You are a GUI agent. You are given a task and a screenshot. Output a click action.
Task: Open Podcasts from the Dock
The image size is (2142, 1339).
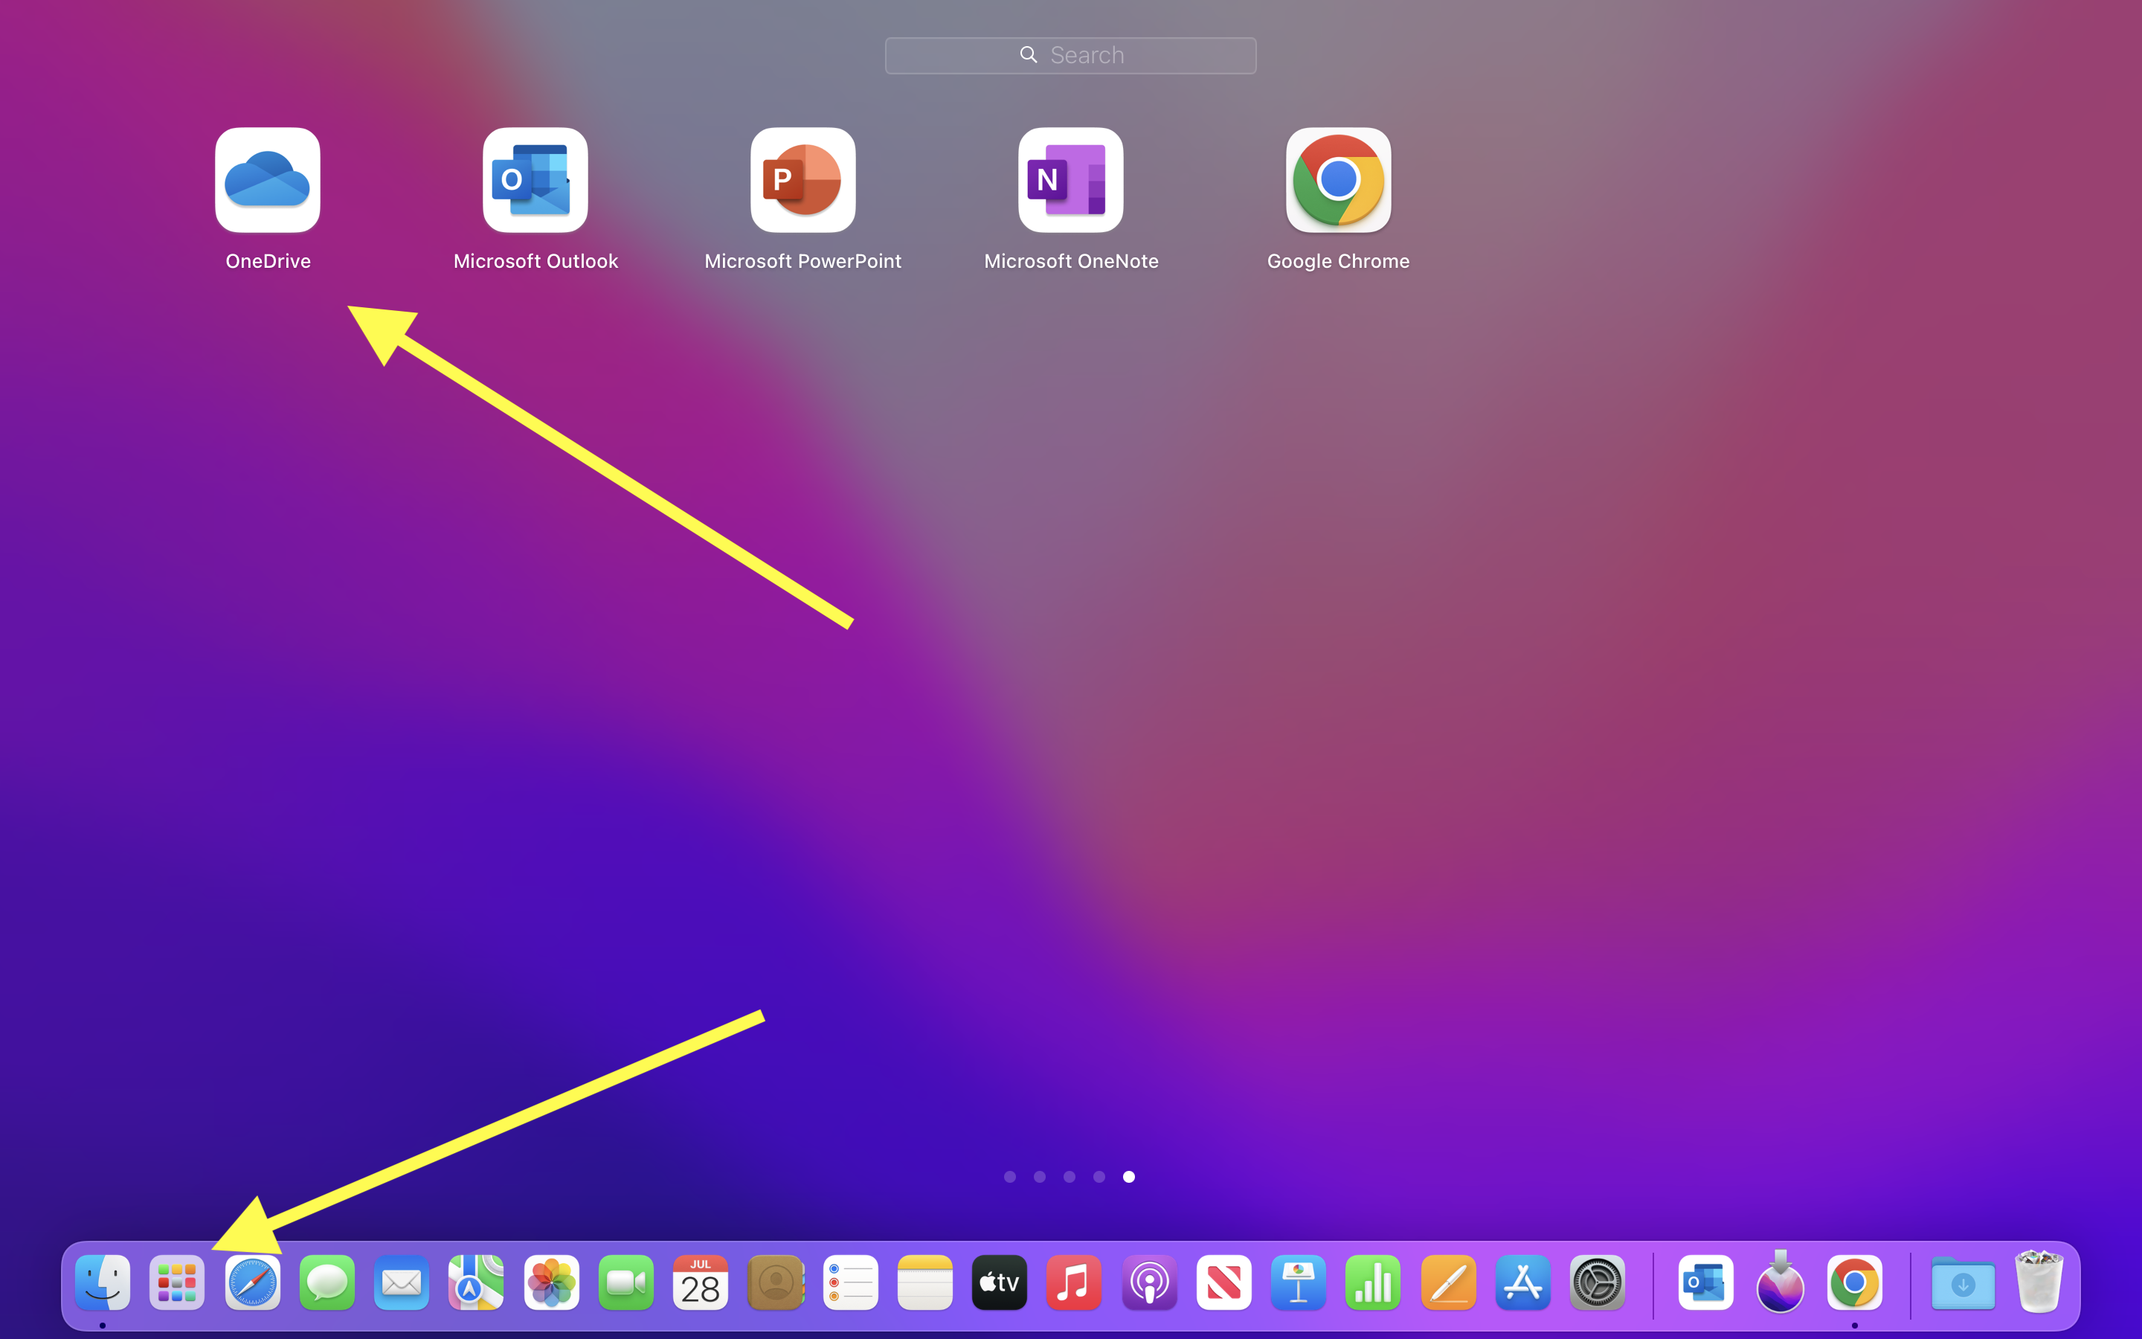click(1149, 1282)
